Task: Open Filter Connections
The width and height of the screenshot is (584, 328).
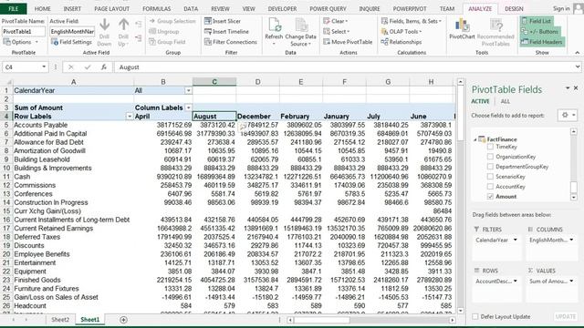Action: click(x=231, y=42)
